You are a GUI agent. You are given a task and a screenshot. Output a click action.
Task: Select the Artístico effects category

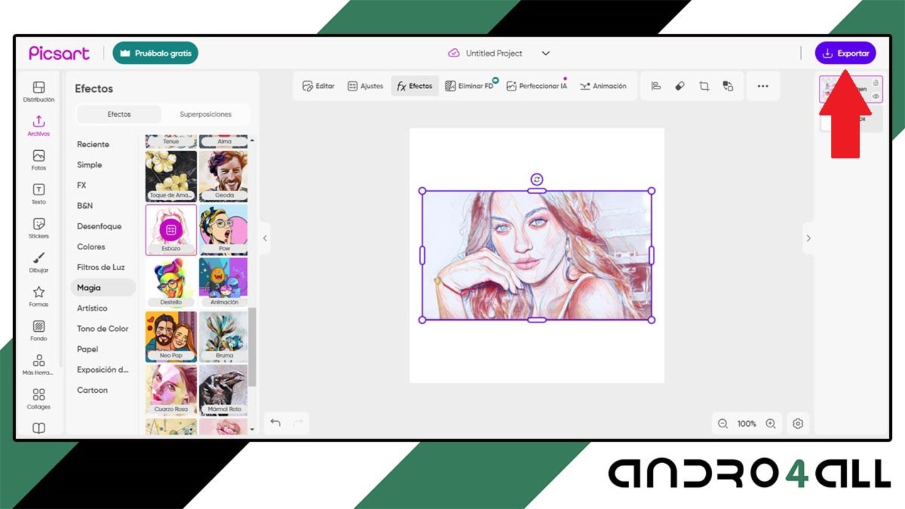coord(92,308)
